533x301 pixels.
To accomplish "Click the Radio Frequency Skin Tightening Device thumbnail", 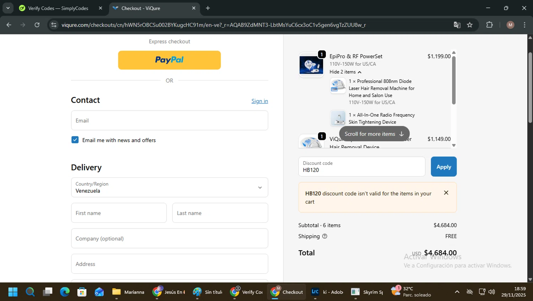I will tap(338, 118).
